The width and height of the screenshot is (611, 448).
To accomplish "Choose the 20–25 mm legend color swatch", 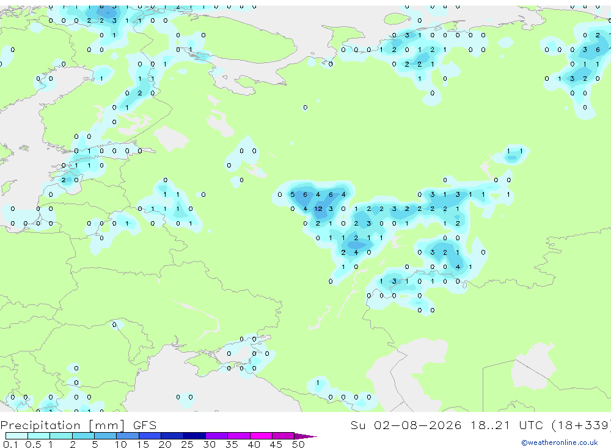I will 172,436.
